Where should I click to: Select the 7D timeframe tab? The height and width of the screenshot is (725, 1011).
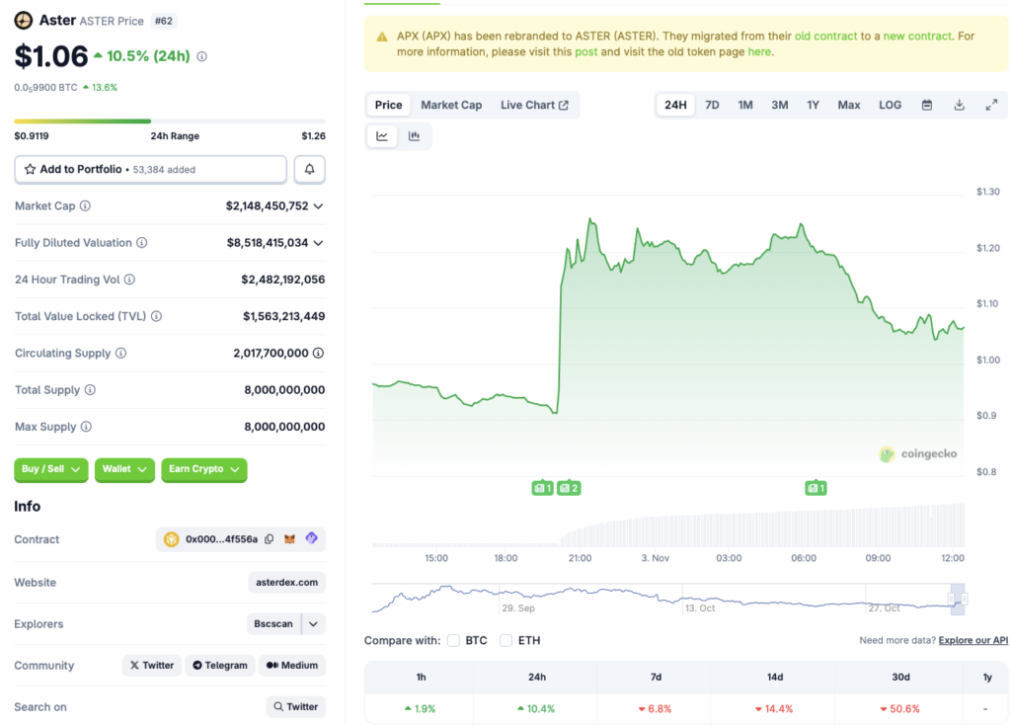(712, 104)
